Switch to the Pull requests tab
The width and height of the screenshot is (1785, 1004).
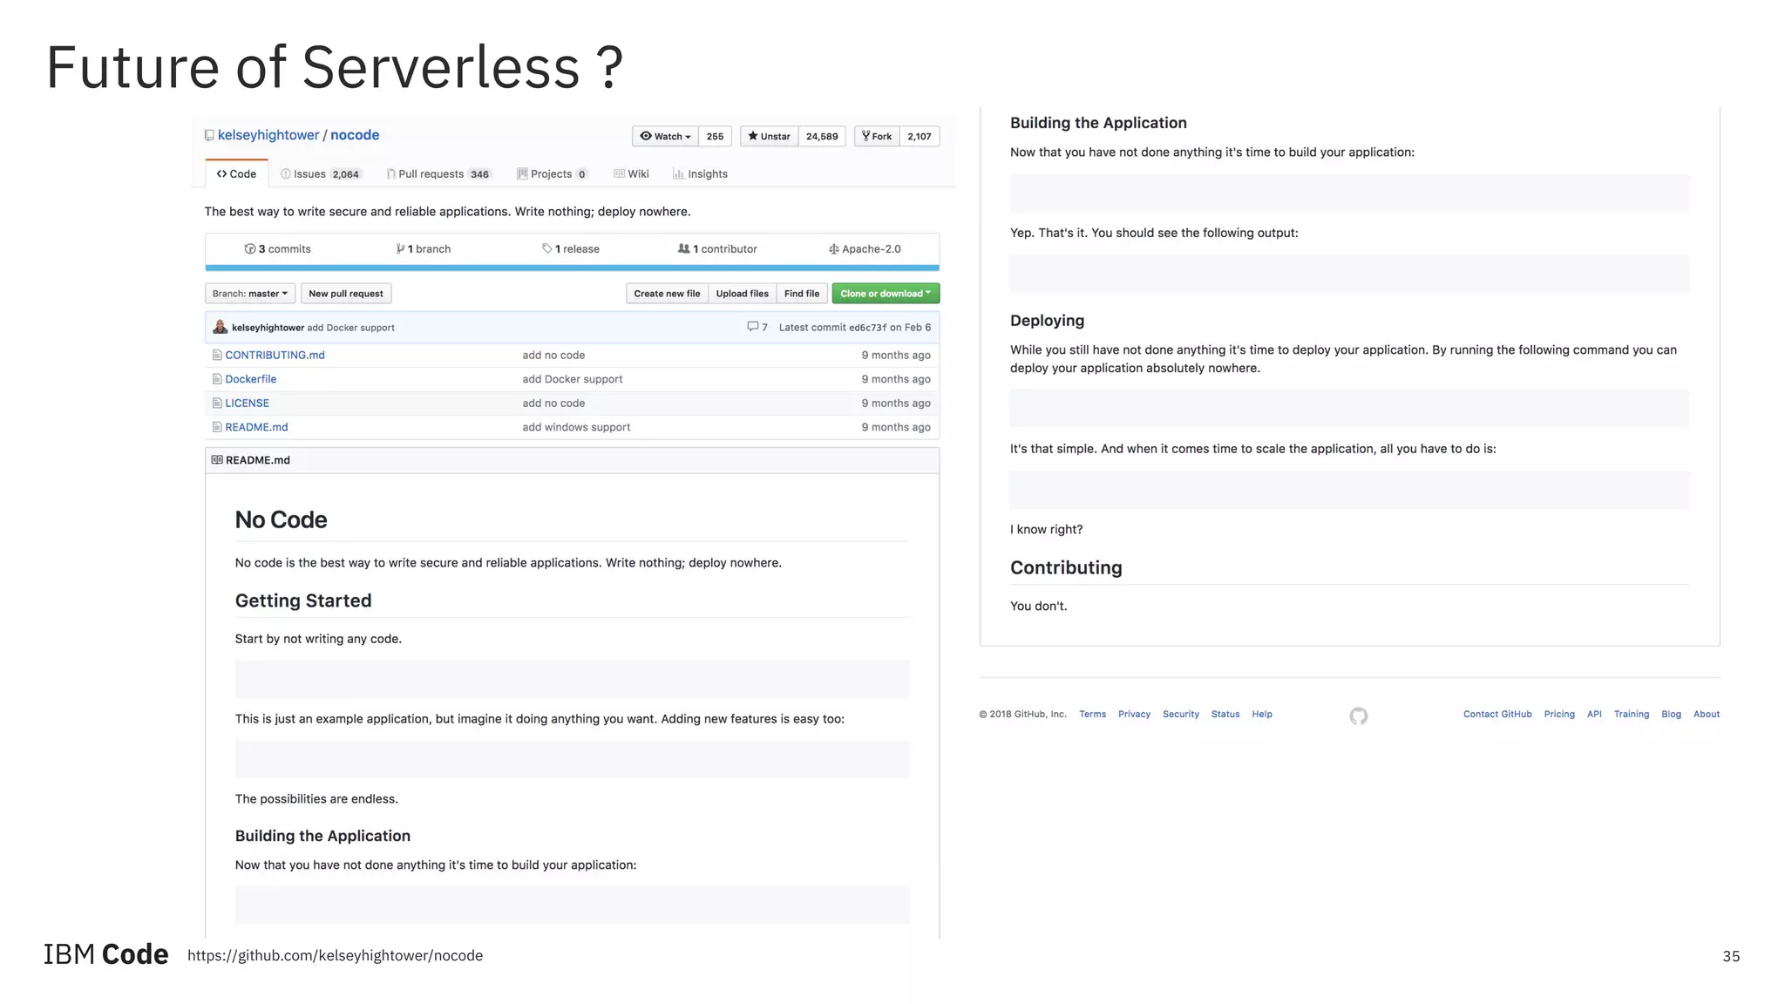tap(438, 174)
